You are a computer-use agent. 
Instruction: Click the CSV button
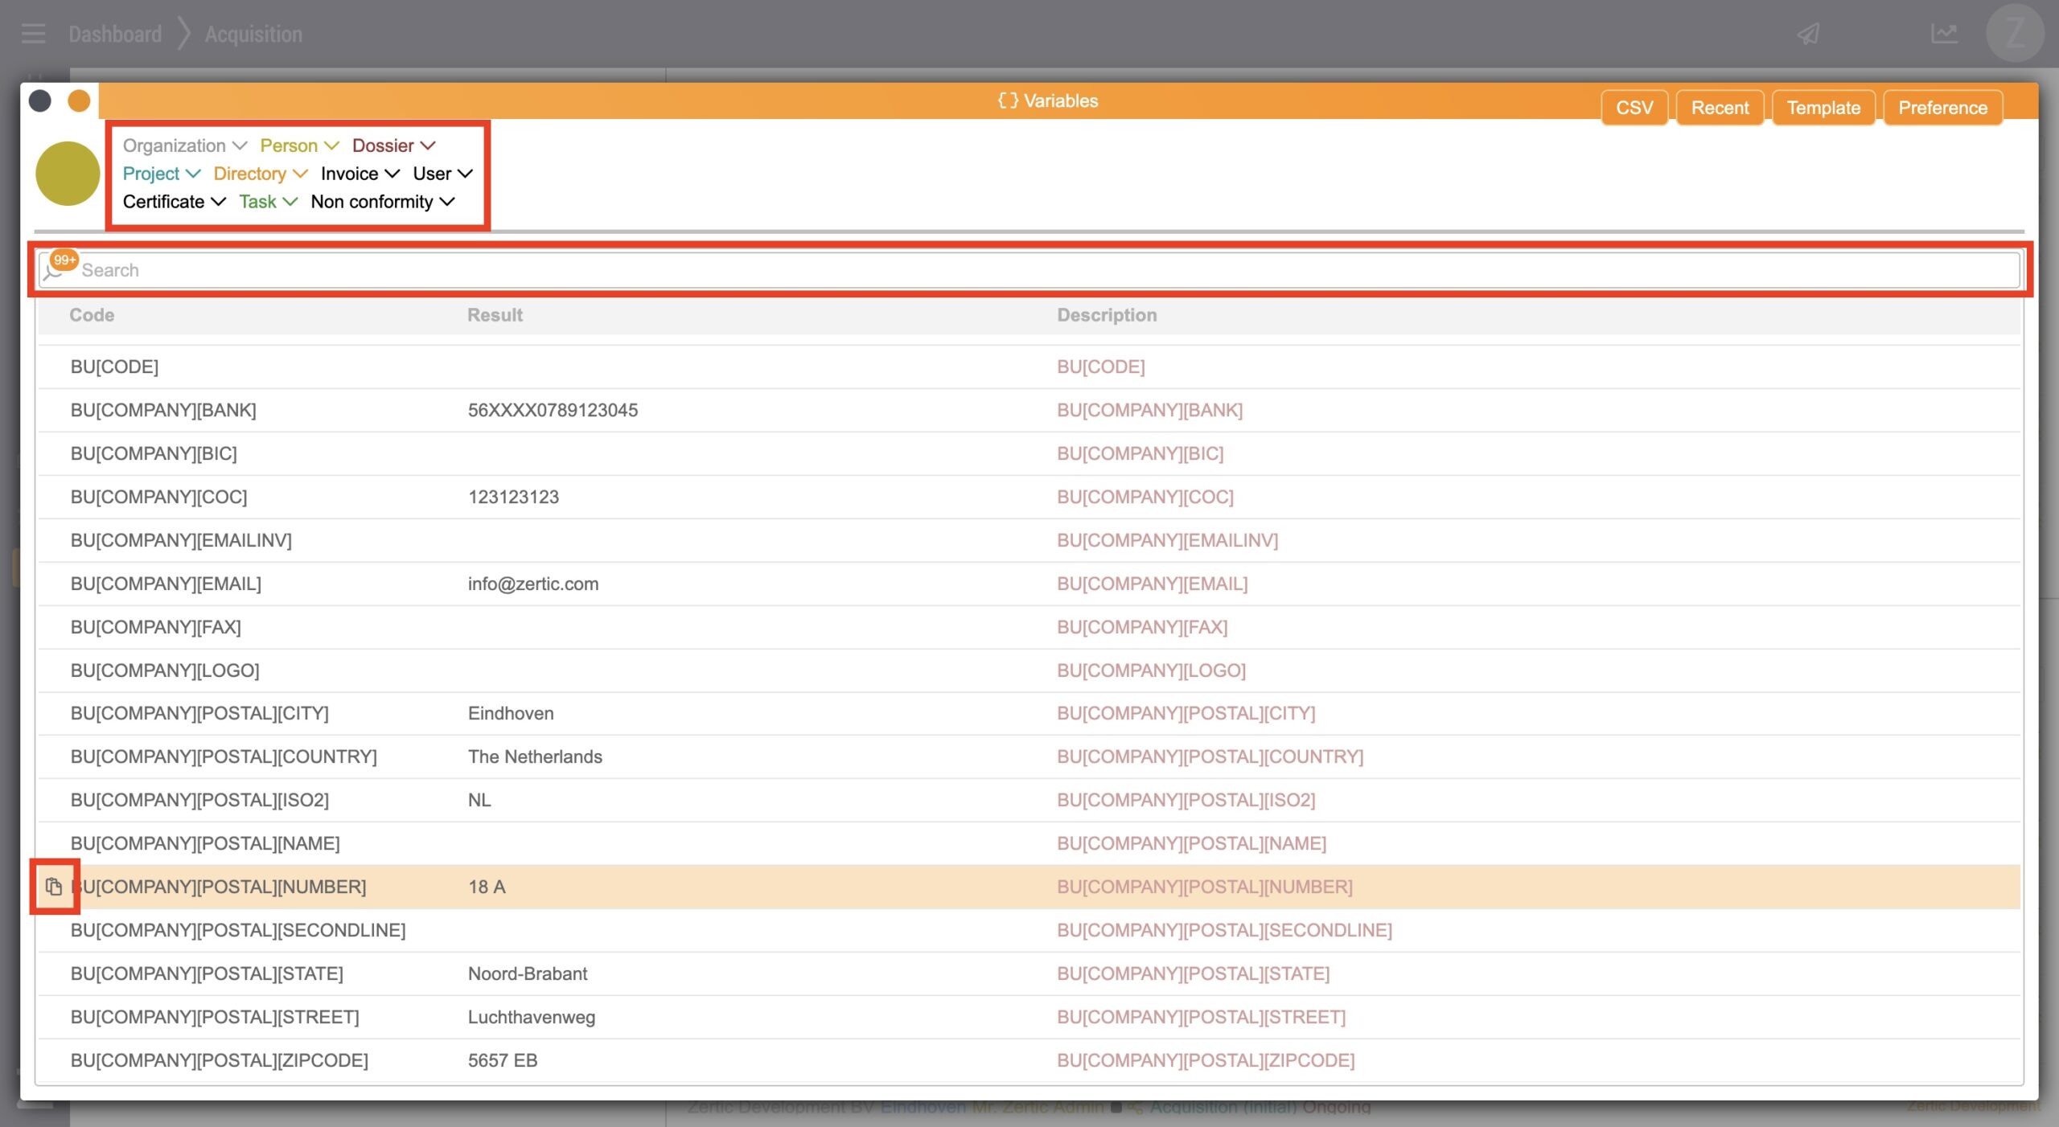click(1634, 108)
